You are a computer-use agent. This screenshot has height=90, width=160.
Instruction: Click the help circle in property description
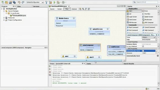point(158,56)
